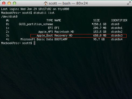Click the home folder icon in title bar
This screenshot has height=99, width=132.
(x=46, y=3)
